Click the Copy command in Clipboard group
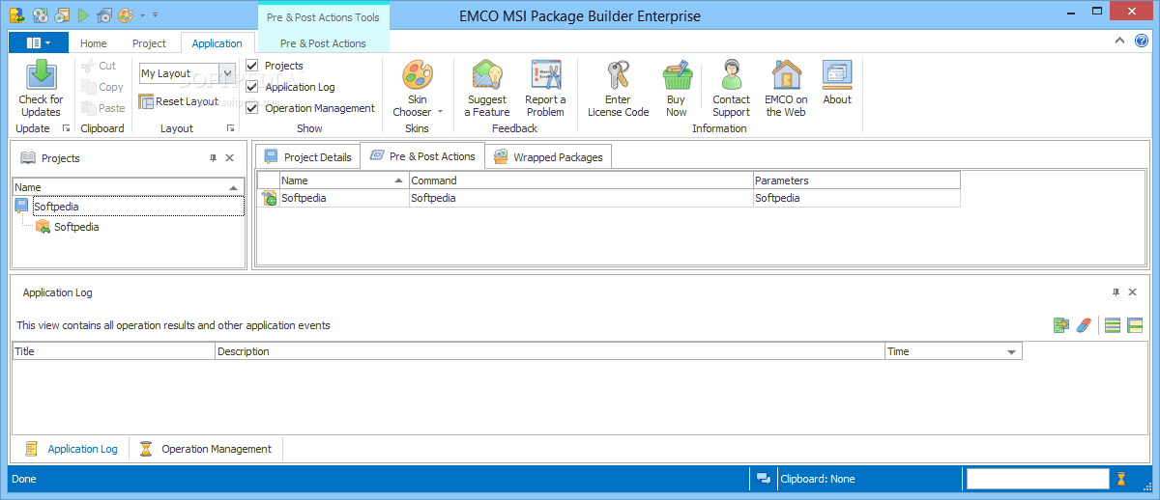Screen dimensions: 1160x500 point(102,87)
